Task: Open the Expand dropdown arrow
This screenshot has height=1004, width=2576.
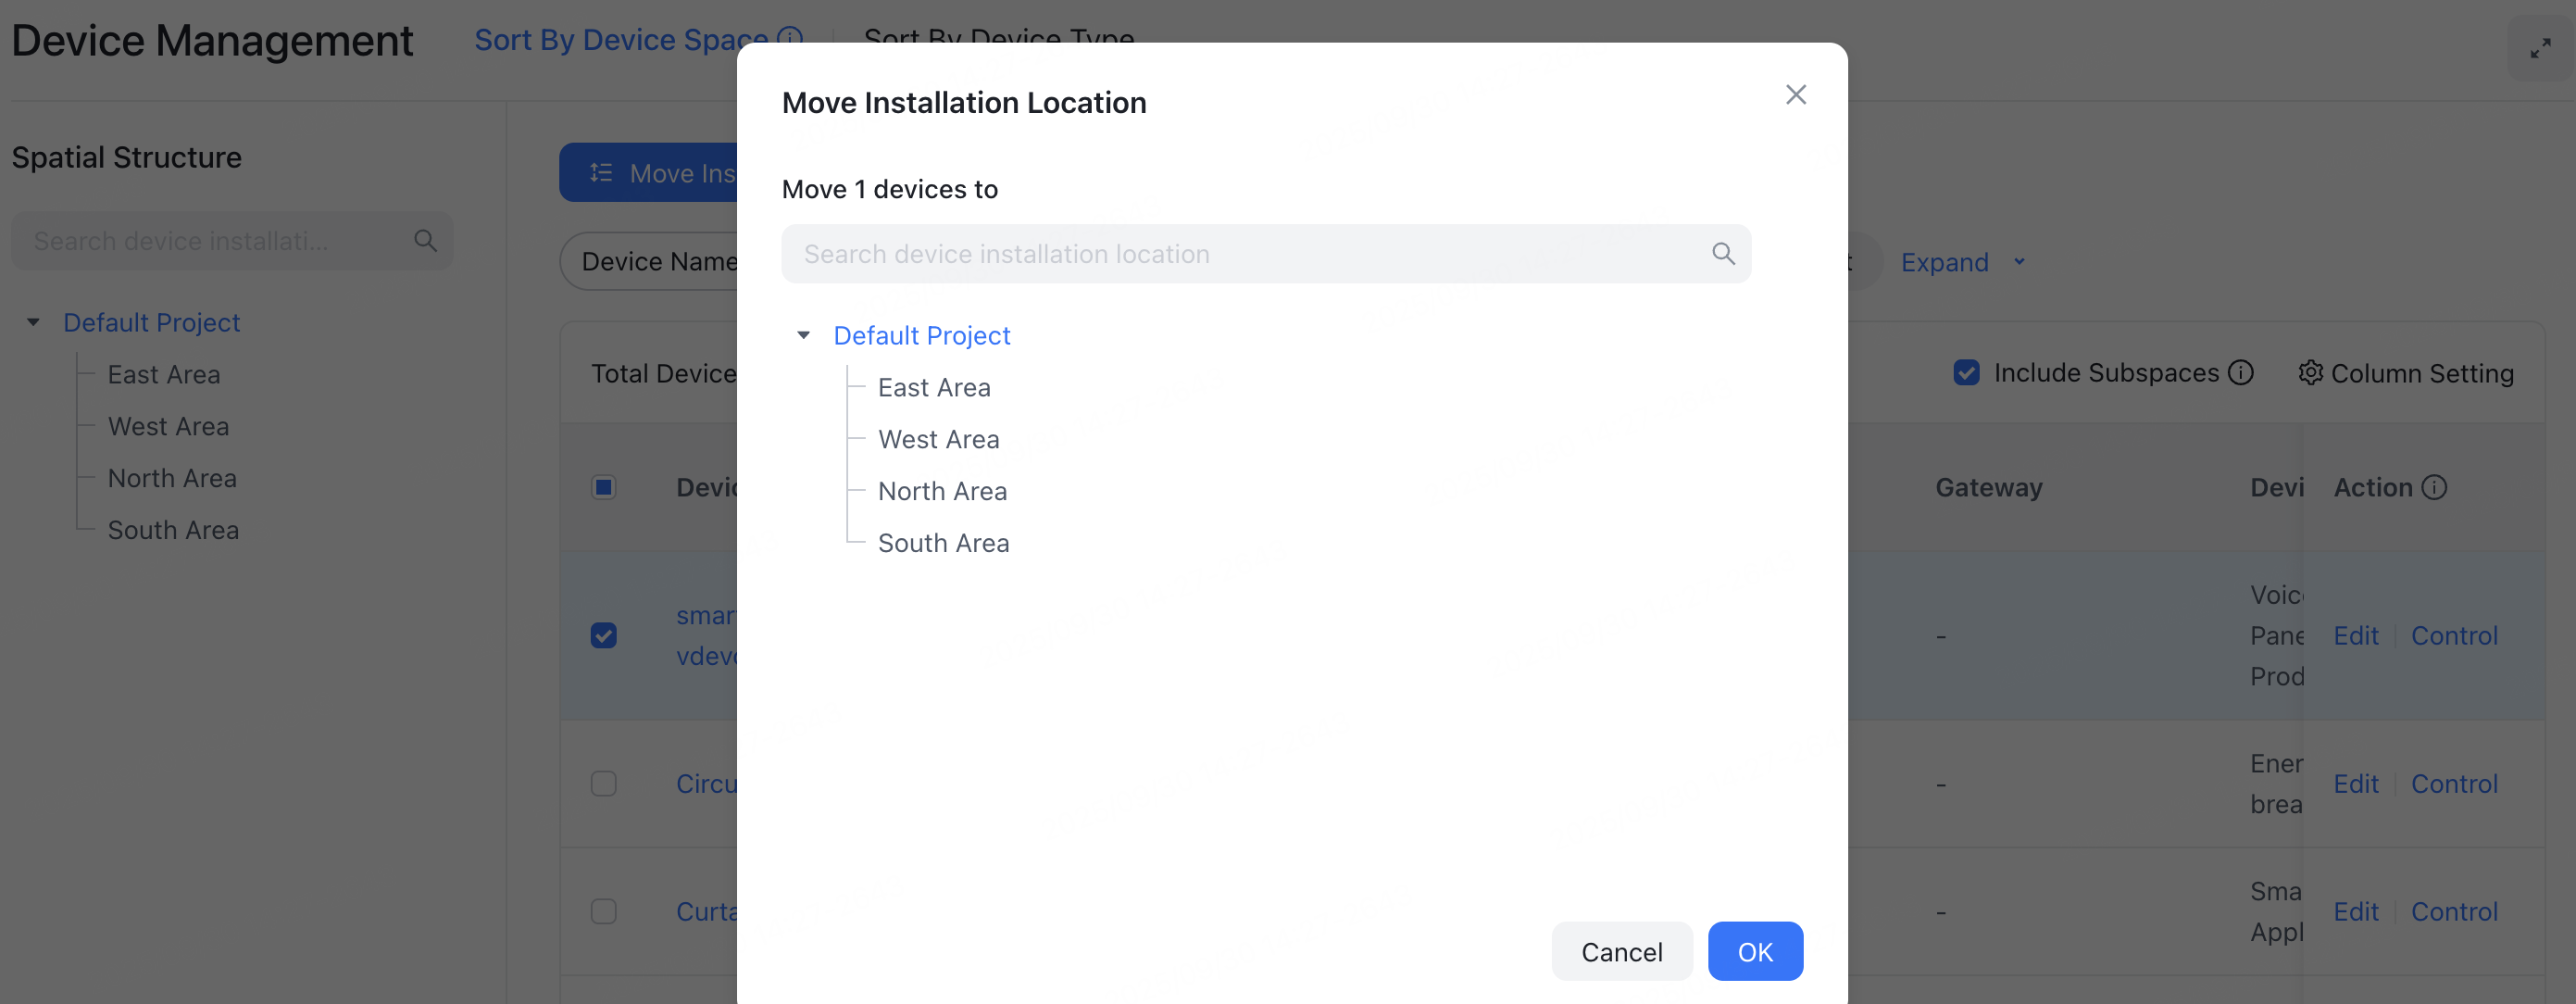Action: tap(2019, 262)
